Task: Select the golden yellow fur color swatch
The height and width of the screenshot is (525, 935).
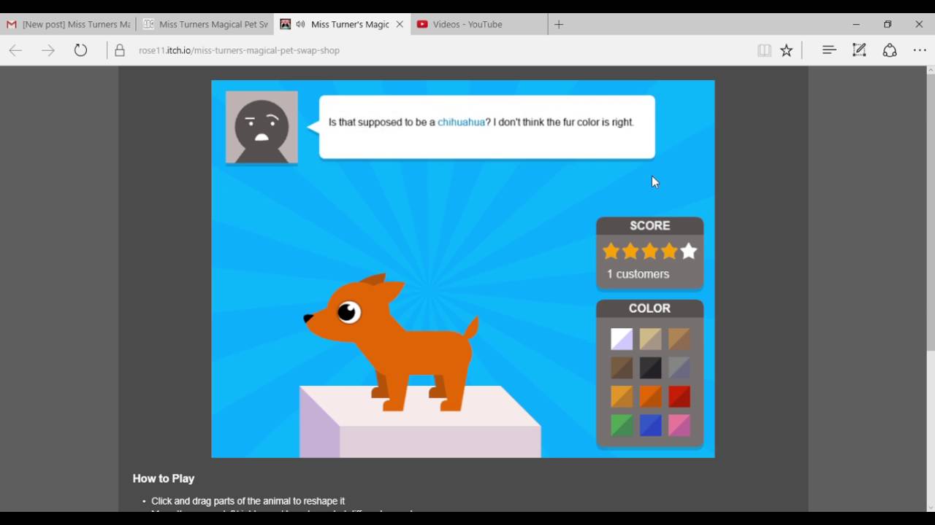Action: click(622, 397)
